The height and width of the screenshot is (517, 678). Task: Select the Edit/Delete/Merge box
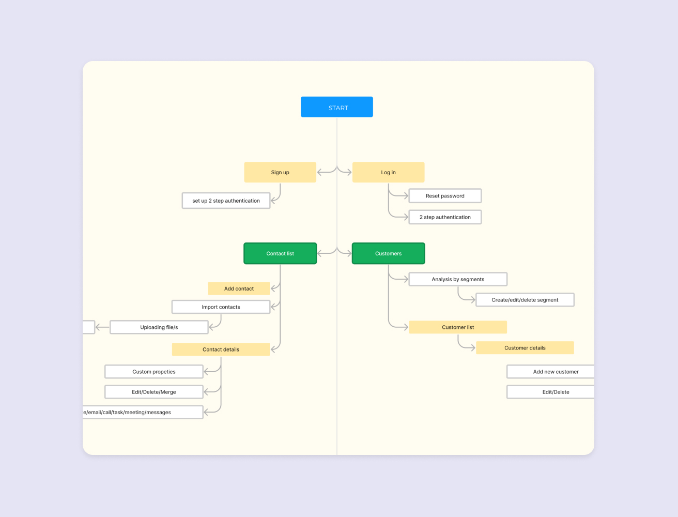coord(154,392)
